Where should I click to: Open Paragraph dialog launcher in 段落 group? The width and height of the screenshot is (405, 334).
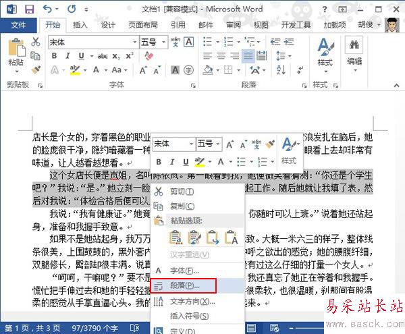304,86
